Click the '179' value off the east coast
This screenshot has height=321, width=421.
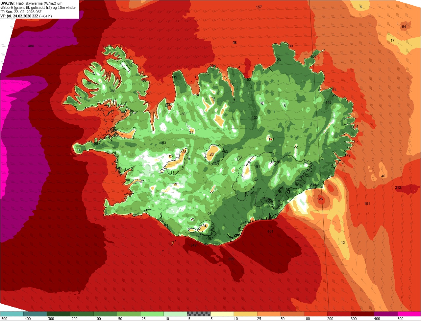tap(348, 155)
